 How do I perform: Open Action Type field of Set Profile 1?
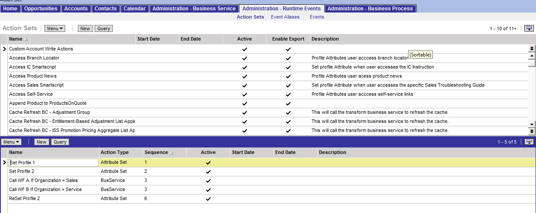[x=120, y=163]
